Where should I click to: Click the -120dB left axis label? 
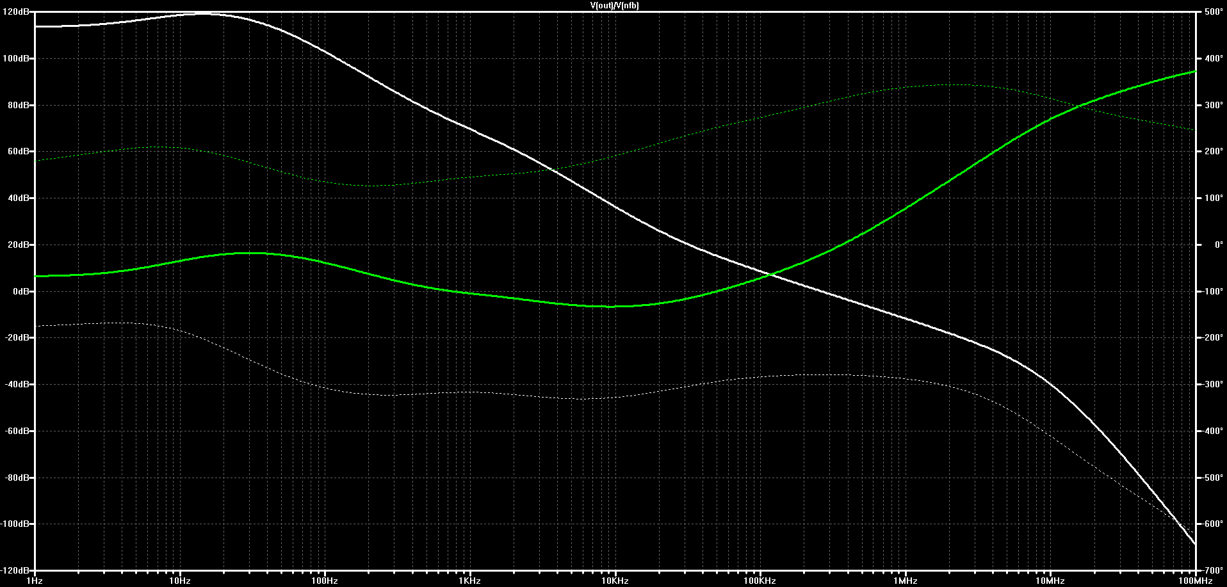[x=15, y=570]
